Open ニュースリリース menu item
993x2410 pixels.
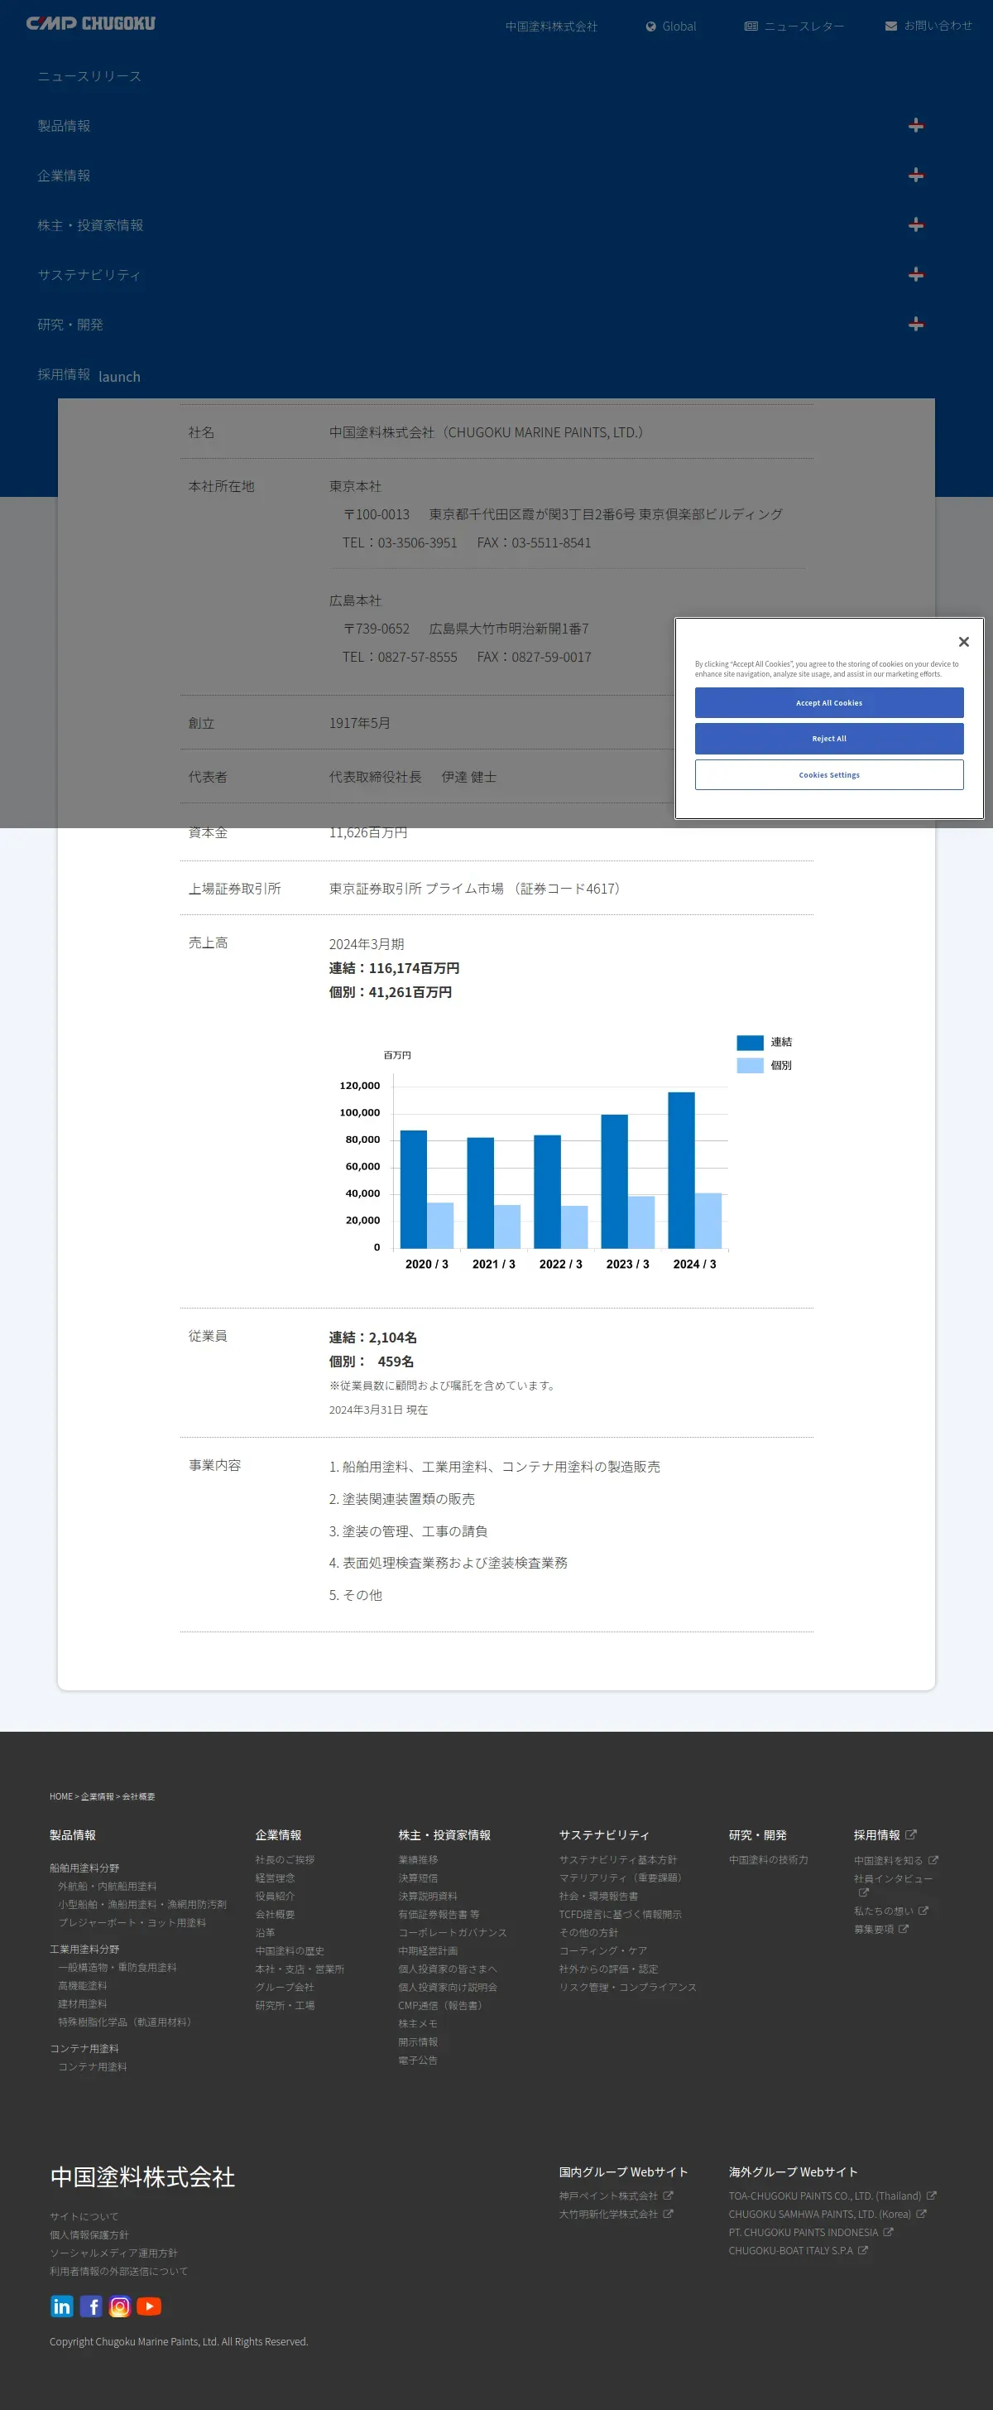point(89,76)
